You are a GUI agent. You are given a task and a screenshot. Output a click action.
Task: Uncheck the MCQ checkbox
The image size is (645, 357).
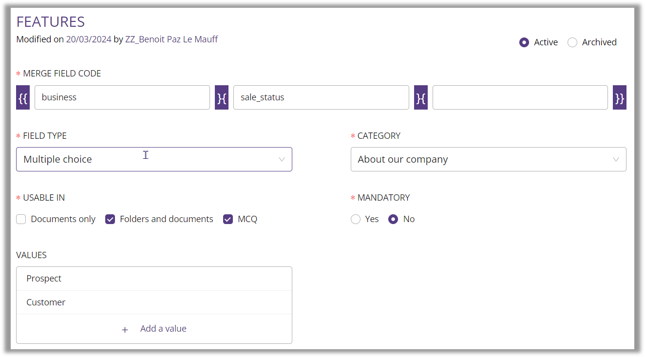point(228,219)
